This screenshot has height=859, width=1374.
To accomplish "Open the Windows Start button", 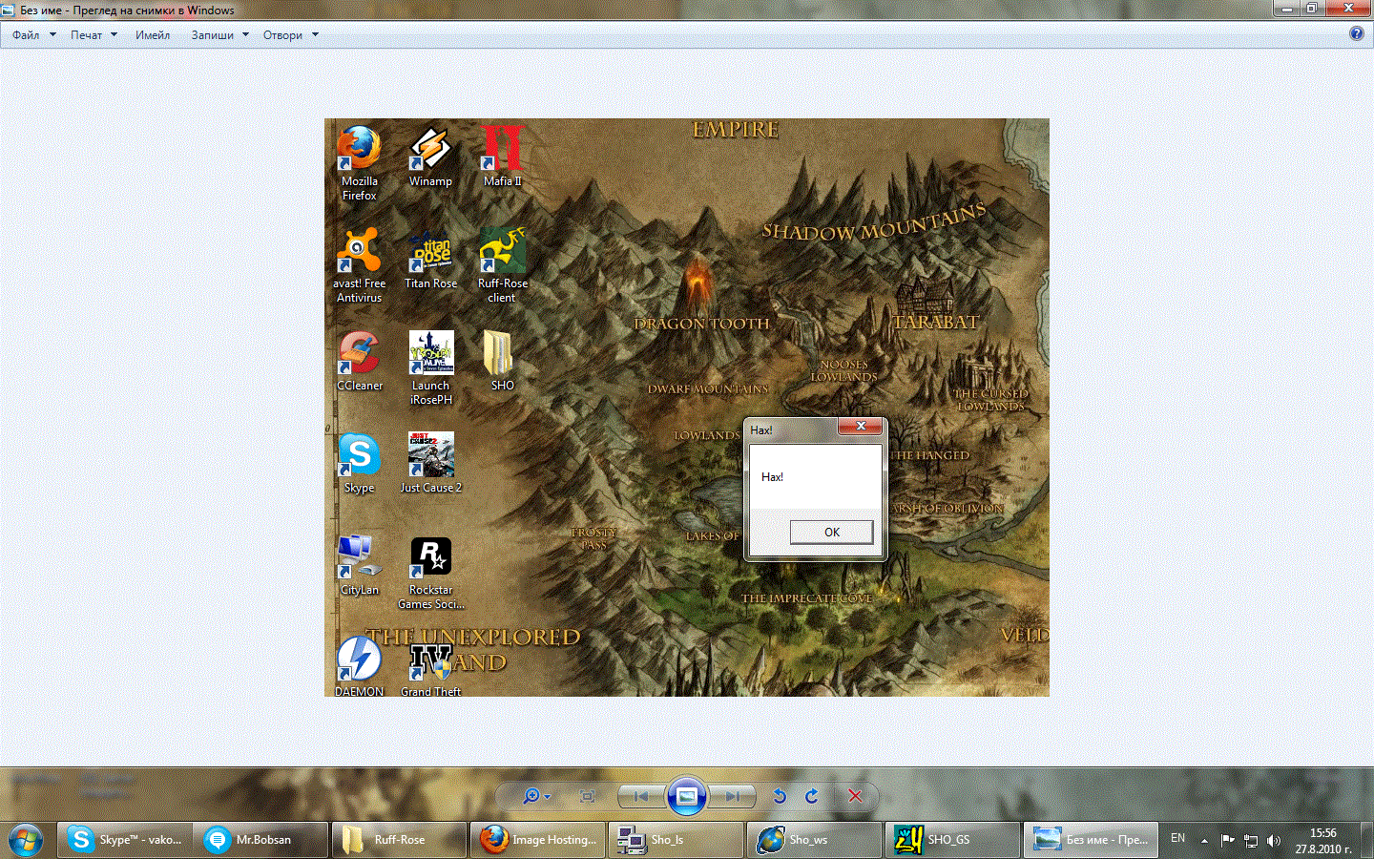I will point(26,840).
